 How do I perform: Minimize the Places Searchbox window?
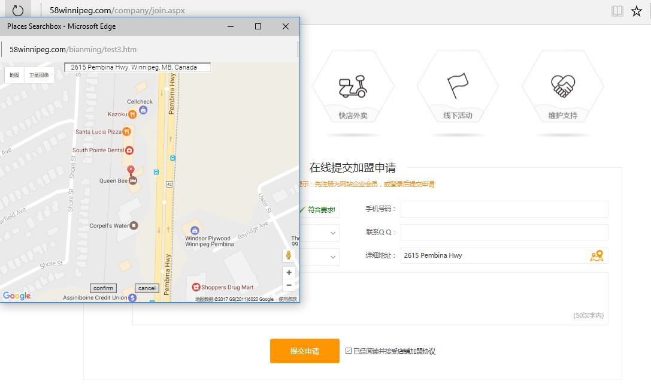tap(231, 26)
